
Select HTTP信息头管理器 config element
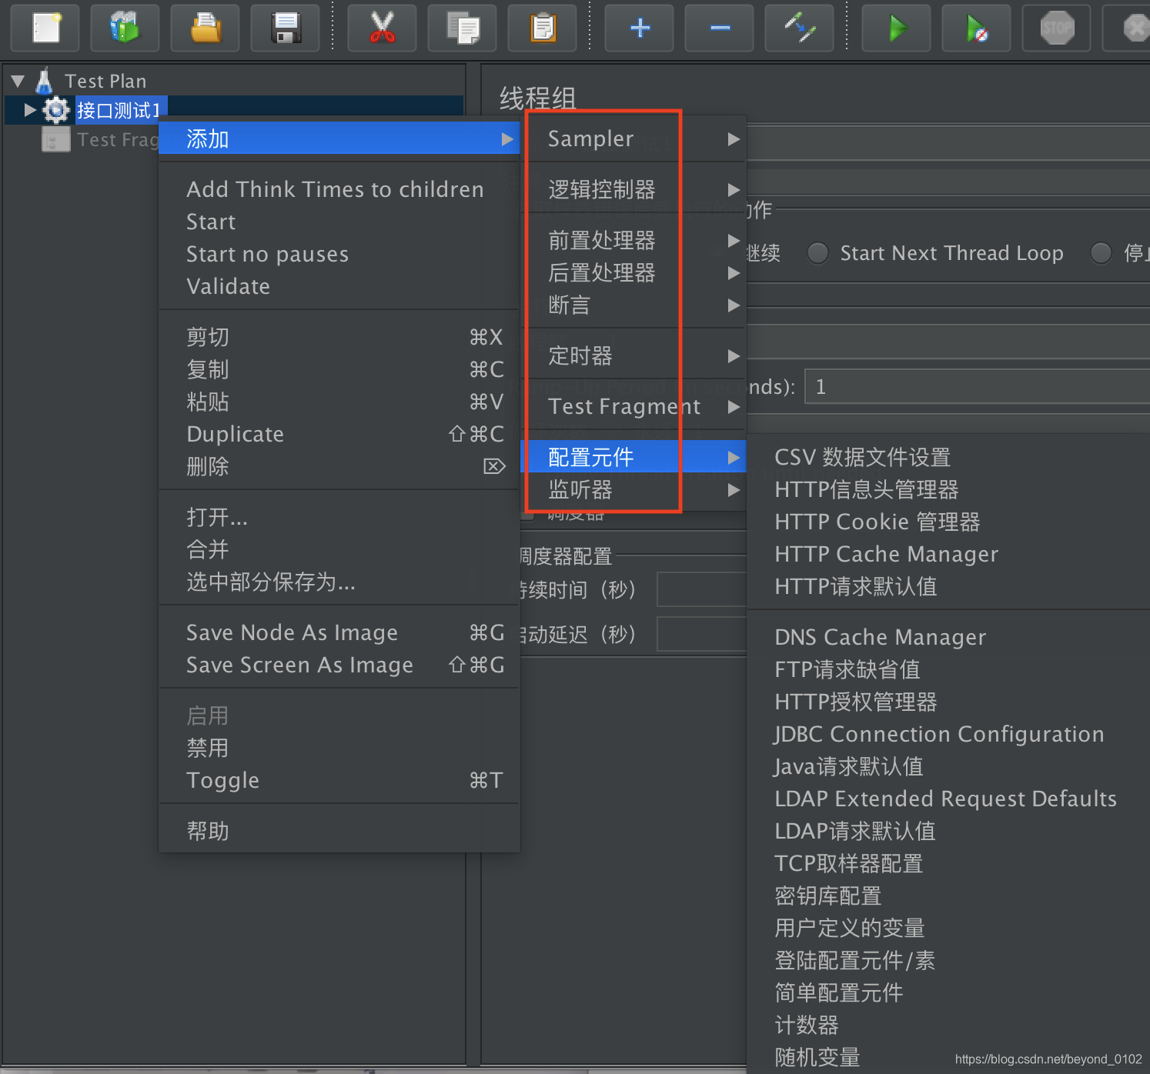948,490
